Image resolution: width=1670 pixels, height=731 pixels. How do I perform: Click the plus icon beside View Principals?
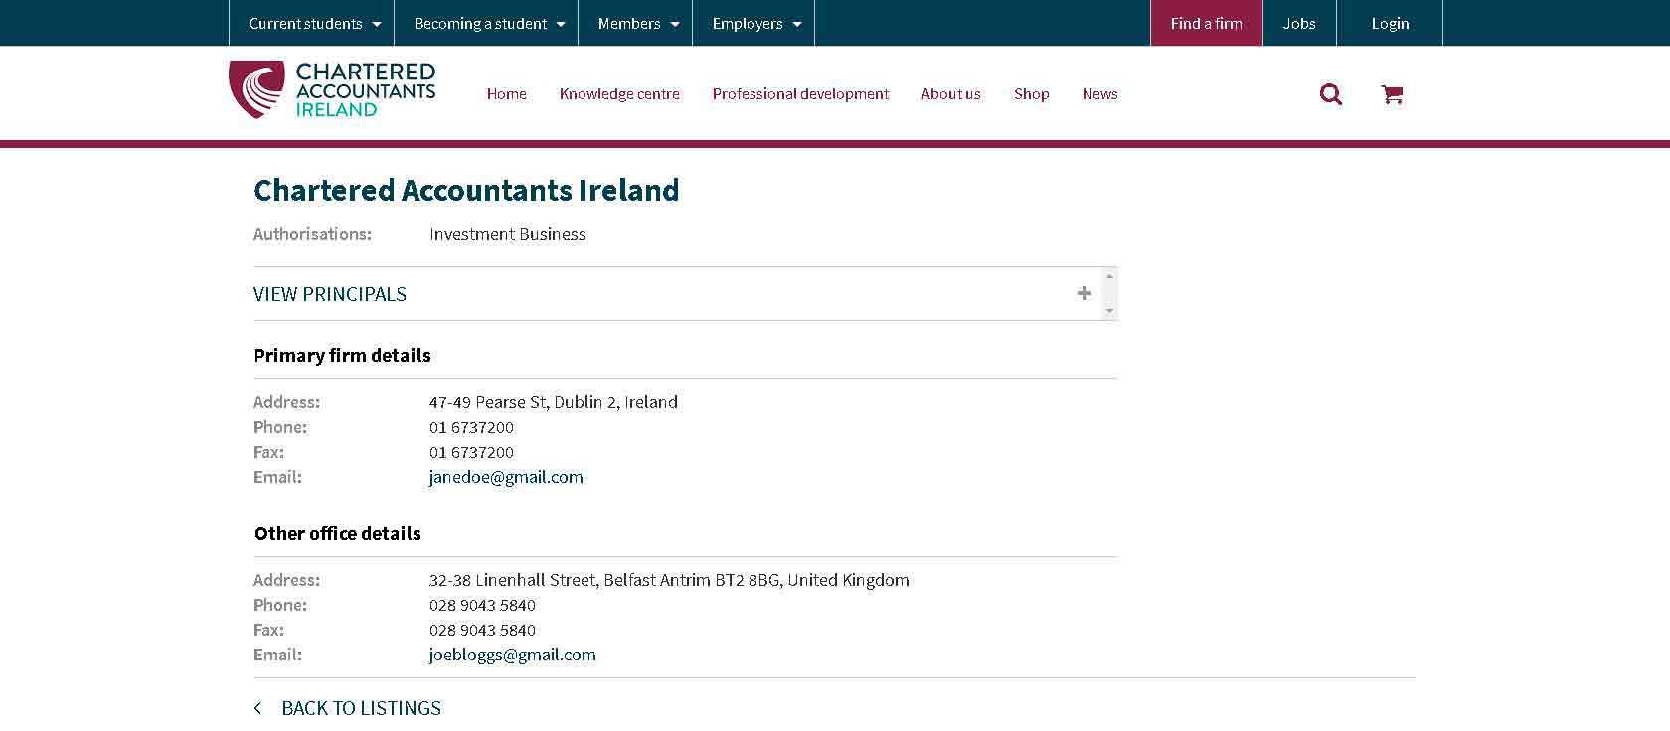pos(1084,293)
